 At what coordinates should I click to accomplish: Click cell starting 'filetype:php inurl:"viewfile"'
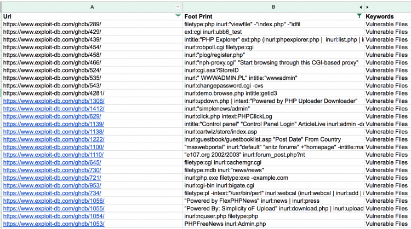(273, 24)
